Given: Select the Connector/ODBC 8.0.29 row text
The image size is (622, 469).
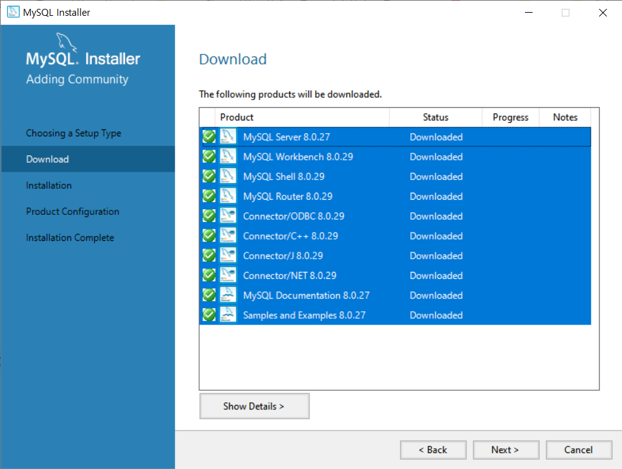Looking at the screenshot, I should 294,217.
